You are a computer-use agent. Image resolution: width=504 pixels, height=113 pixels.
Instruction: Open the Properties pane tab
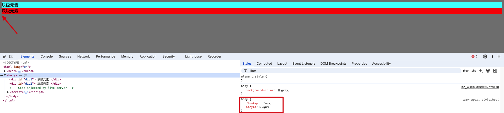(359, 64)
